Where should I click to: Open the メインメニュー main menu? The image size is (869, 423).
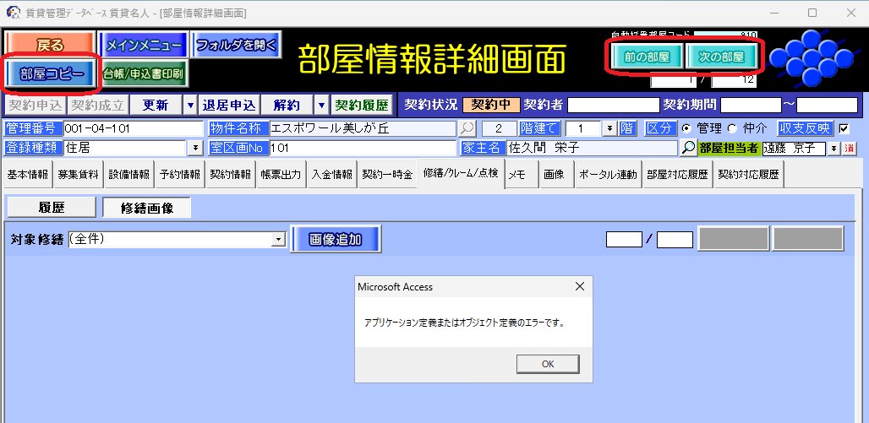click(x=143, y=45)
